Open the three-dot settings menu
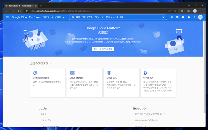The height and width of the screenshot is (130, 208). 195,17
